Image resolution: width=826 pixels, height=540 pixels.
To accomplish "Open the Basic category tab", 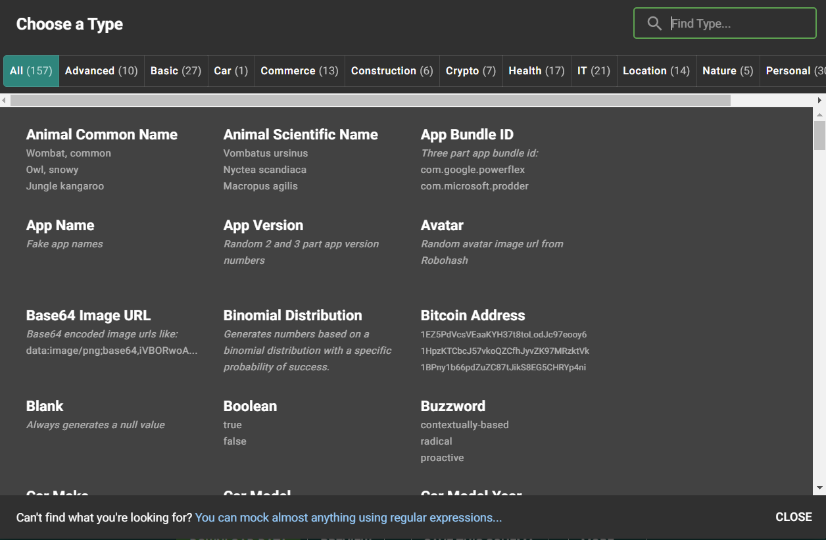I will [x=176, y=71].
